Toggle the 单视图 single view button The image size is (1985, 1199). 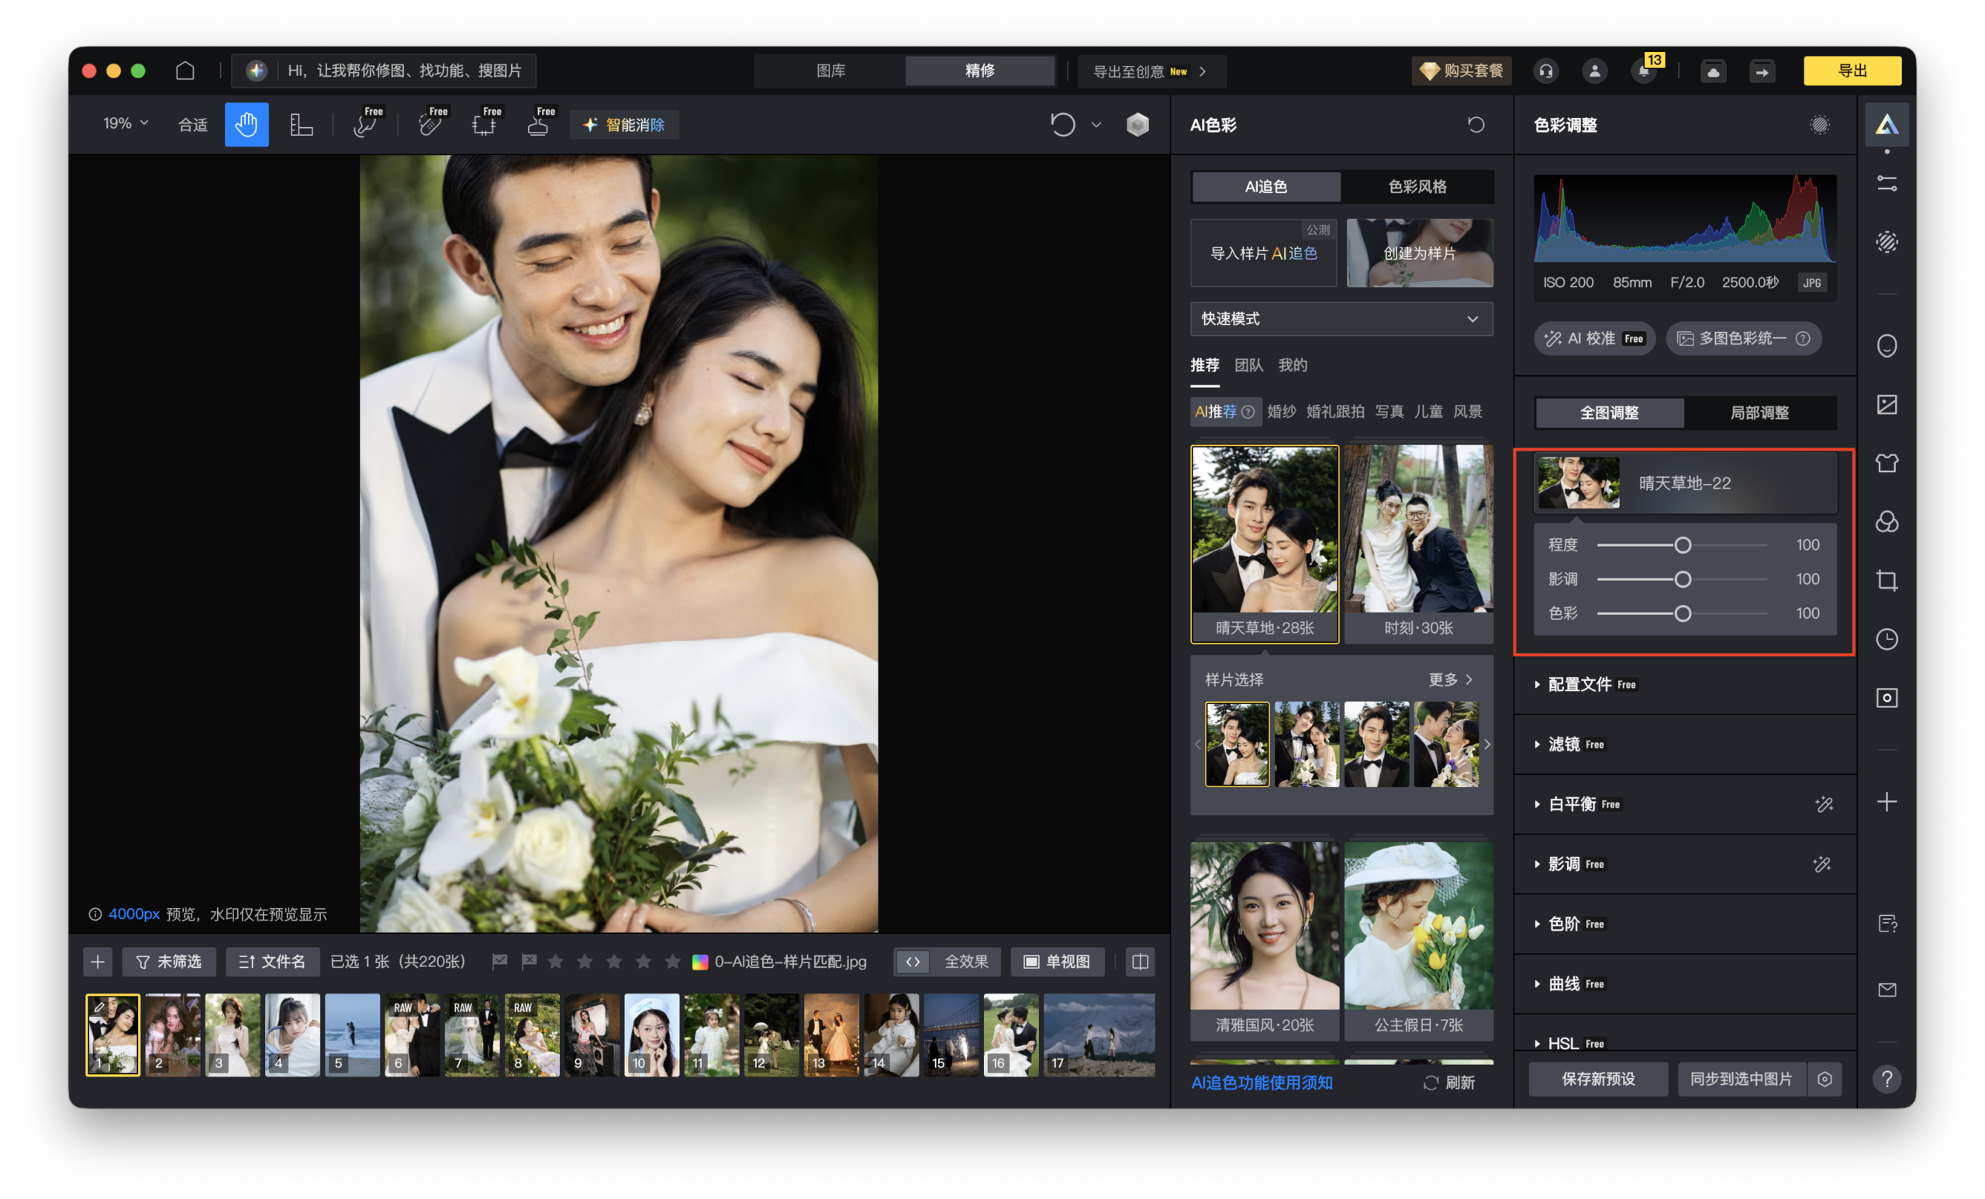coord(1057,962)
